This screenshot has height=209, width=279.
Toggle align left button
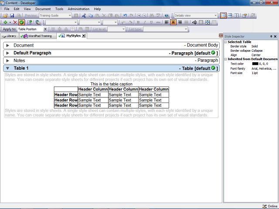(x=167, y=22)
